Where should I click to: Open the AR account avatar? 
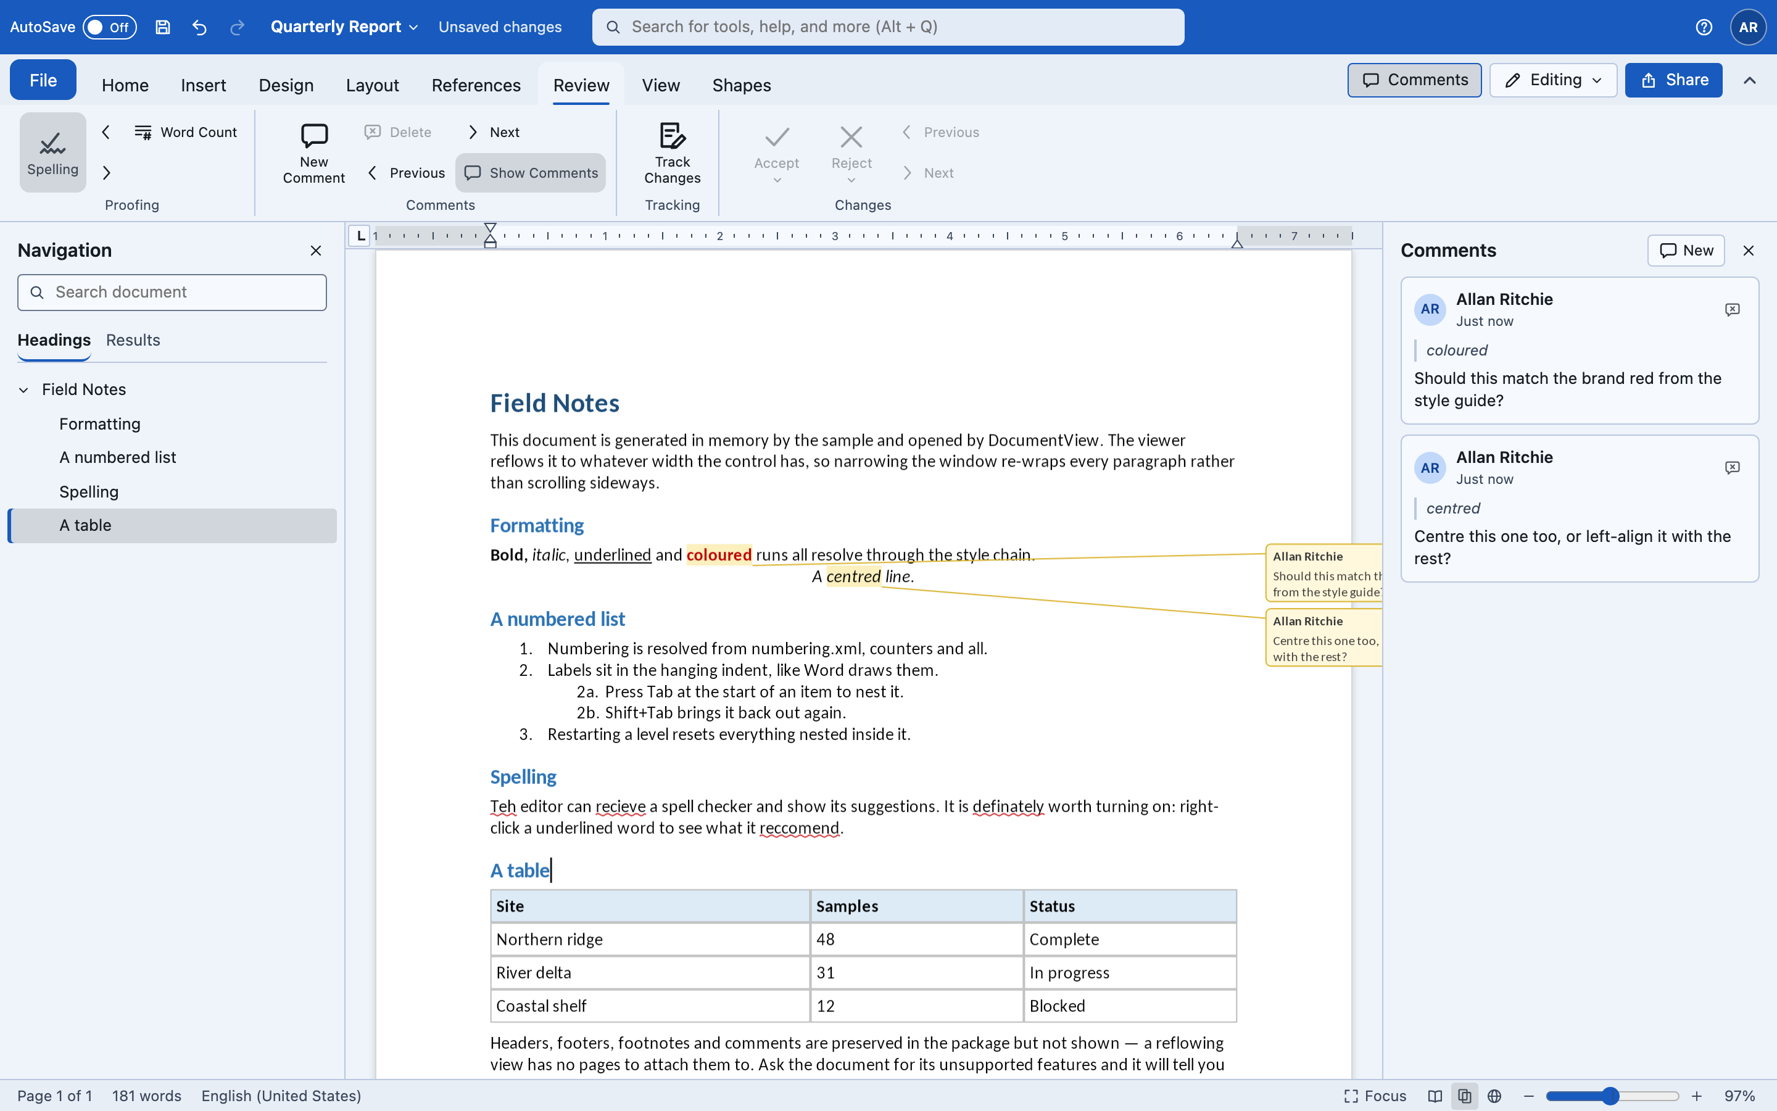coord(1747,27)
